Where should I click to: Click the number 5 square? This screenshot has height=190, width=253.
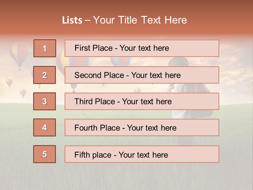coord(45,154)
